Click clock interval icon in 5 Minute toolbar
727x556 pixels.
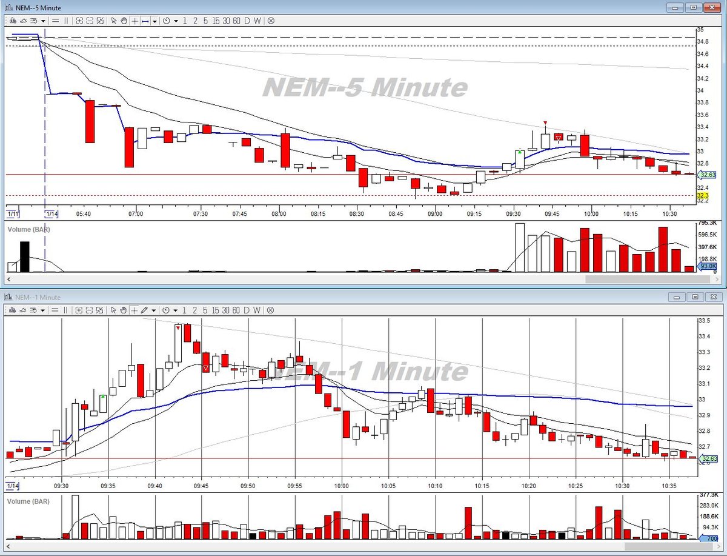tap(166, 21)
